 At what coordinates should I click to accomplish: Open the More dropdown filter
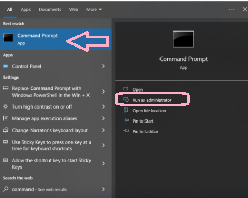94,9
